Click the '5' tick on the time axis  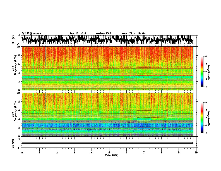click(x=109, y=153)
